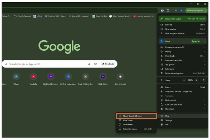Expand More tools submenu
This screenshot has width=210, height=140.
point(182,109)
